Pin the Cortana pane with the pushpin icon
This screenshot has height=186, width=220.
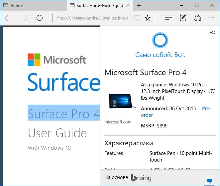(x=213, y=32)
